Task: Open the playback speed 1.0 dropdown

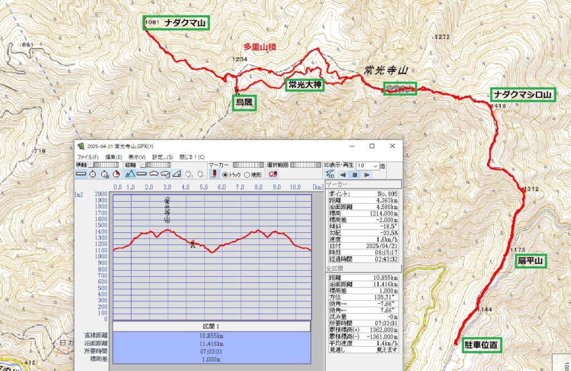Action: pos(376,165)
